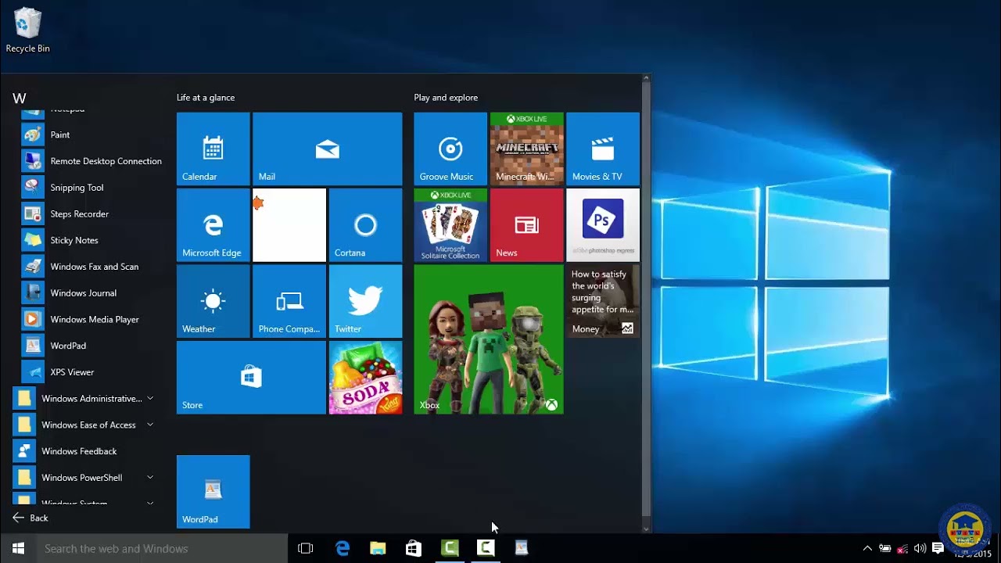
Task: Open the Xbox tile
Action: (489, 339)
